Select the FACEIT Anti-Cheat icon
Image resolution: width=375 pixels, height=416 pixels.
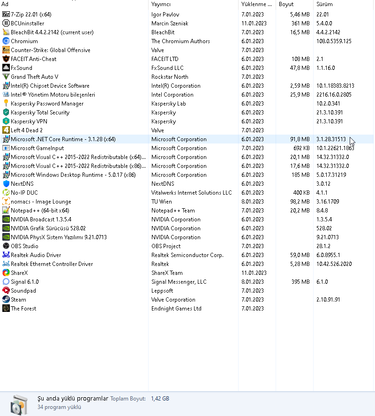point(6,59)
